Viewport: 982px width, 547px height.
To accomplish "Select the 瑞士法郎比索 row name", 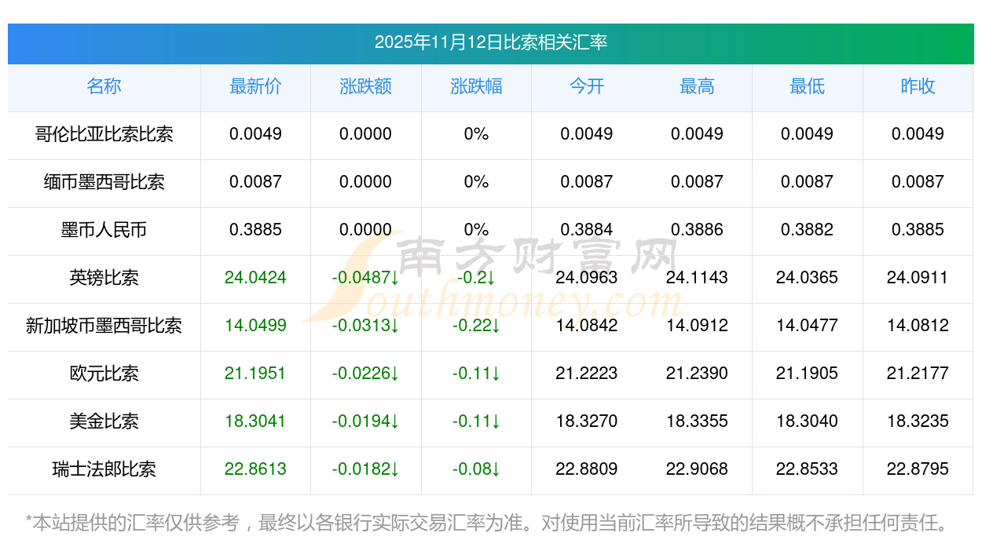I will click(104, 469).
